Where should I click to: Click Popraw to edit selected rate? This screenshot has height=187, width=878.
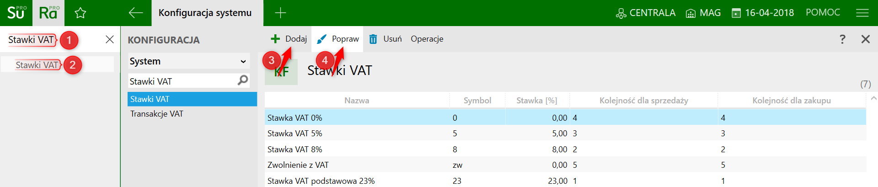(x=338, y=39)
